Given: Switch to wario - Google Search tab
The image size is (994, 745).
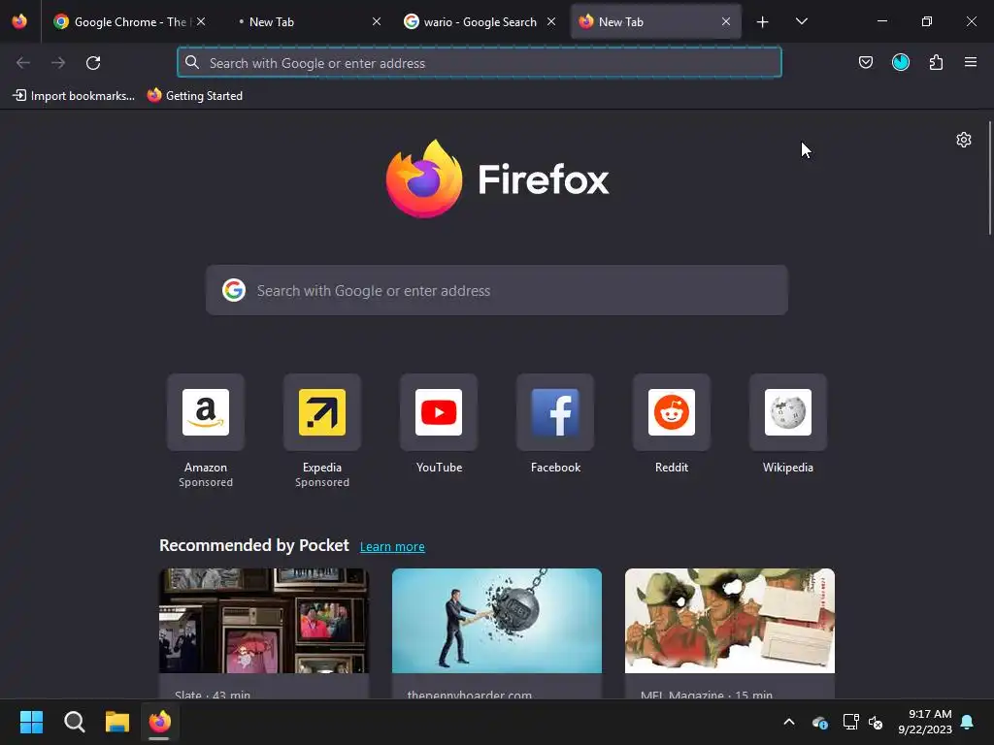Looking at the screenshot, I should (x=480, y=21).
